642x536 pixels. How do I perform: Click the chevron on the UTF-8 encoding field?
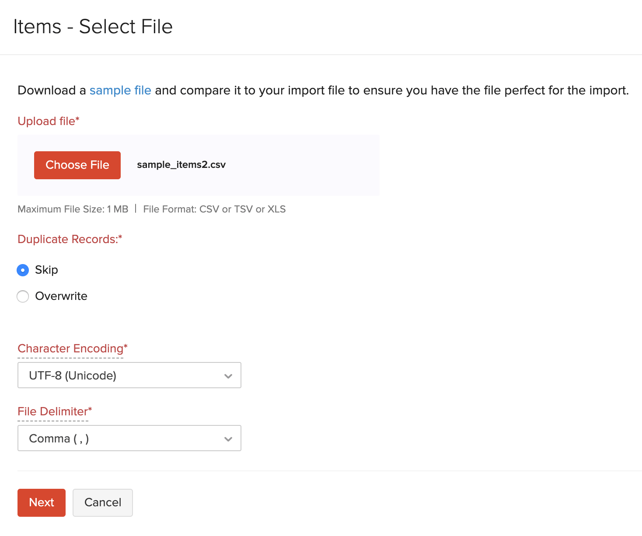coord(228,375)
